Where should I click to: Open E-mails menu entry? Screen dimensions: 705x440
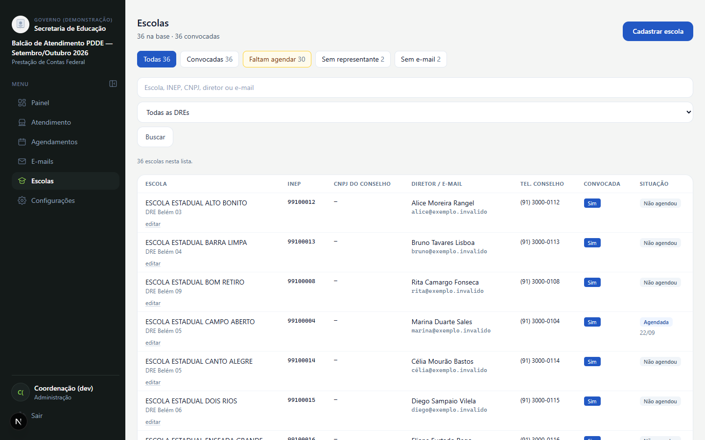(66, 161)
